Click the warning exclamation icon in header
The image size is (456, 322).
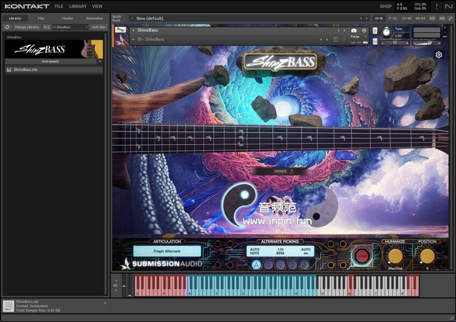(x=436, y=6)
